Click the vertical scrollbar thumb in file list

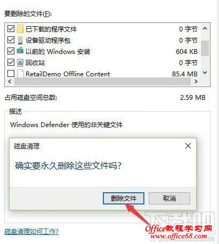pyautogui.click(x=205, y=48)
